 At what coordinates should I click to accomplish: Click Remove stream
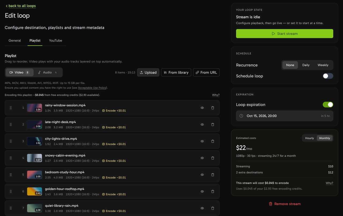pos(285,204)
